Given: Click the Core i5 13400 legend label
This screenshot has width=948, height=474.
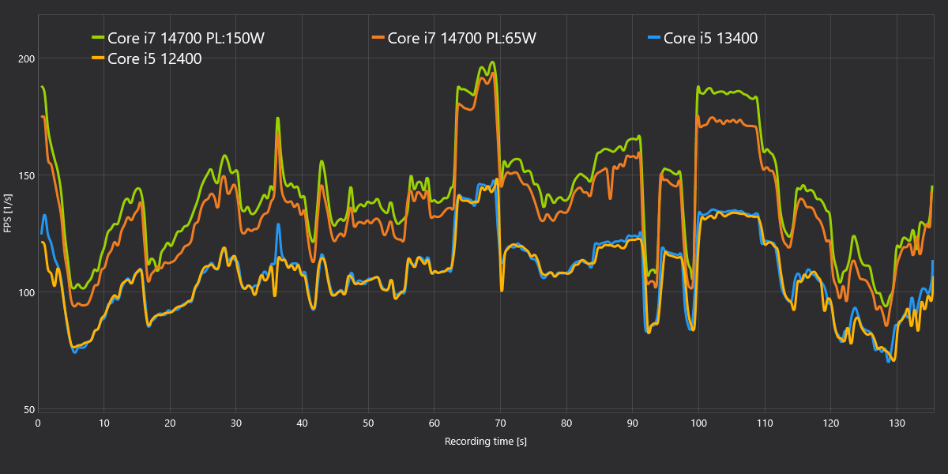Looking at the screenshot, I should [711, 38].
